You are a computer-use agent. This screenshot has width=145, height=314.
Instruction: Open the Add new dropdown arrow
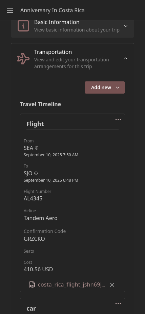[x=118, y=87]
